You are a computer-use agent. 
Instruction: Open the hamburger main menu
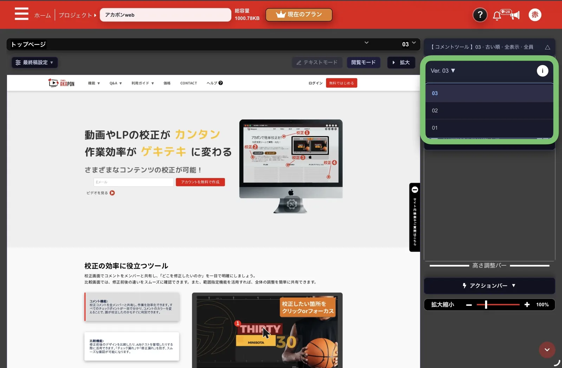pyautogui.click(x=21, y=14)
